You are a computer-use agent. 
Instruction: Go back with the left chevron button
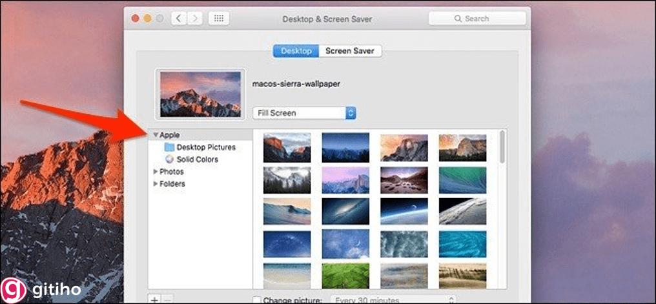[179, 19]
